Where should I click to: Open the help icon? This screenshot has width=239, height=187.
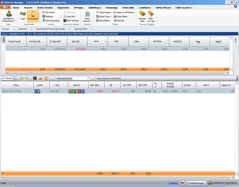(x=236, y=6)
